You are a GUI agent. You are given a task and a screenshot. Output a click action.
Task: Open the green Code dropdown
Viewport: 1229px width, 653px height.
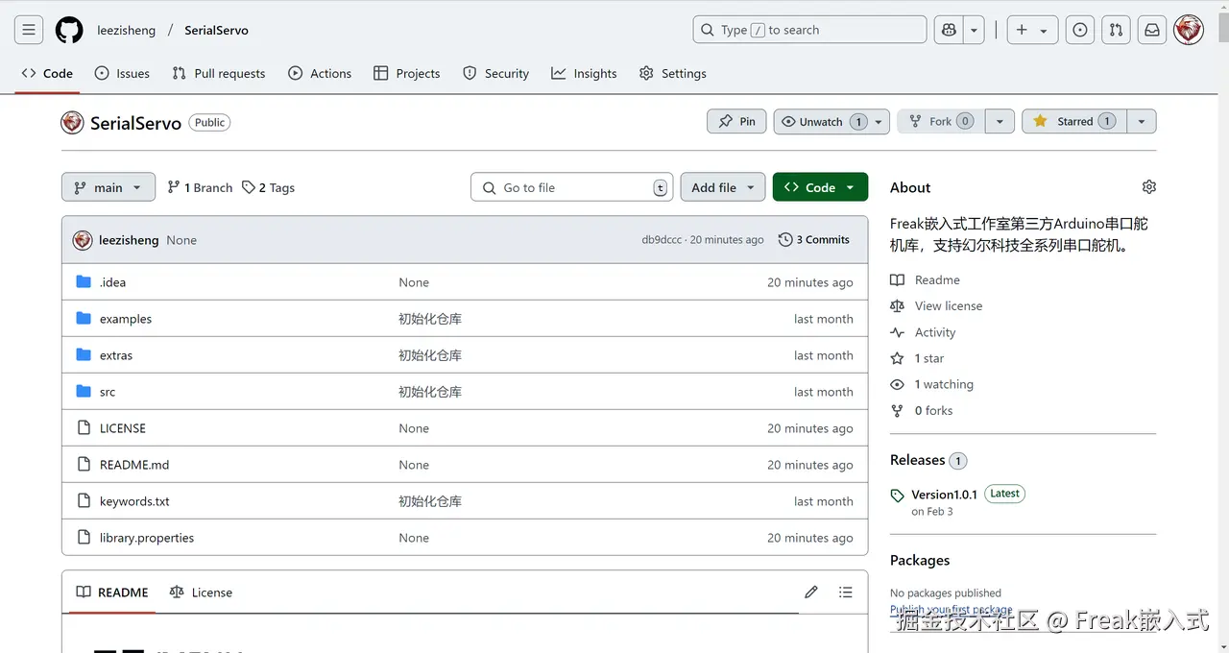[x=820, y=187]
